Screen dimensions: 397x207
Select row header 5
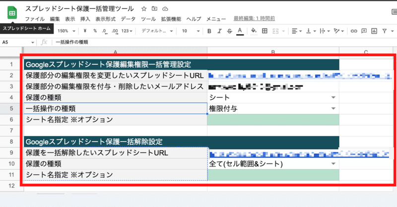point(11,108)
